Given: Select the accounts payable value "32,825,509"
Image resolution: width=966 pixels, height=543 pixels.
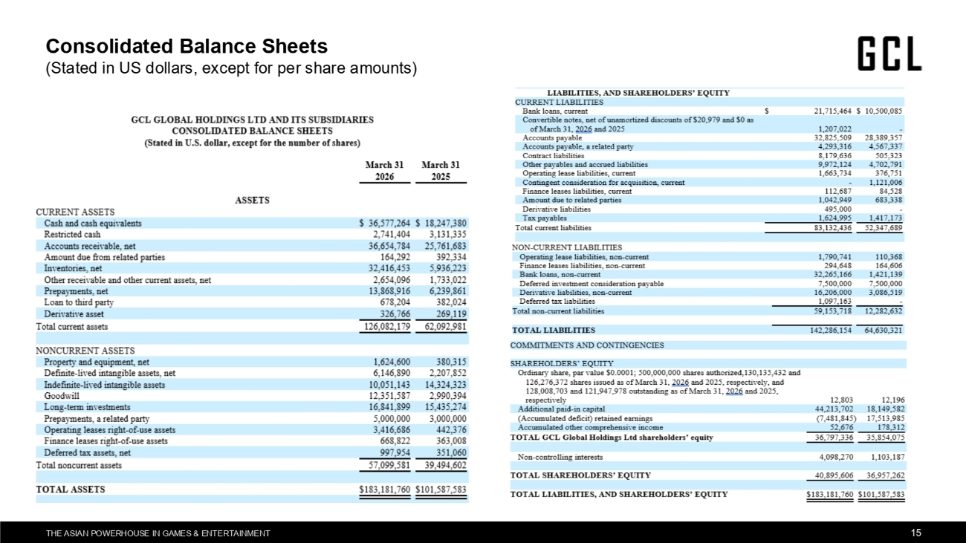Looking at the screenshot, I should (832, 137).
